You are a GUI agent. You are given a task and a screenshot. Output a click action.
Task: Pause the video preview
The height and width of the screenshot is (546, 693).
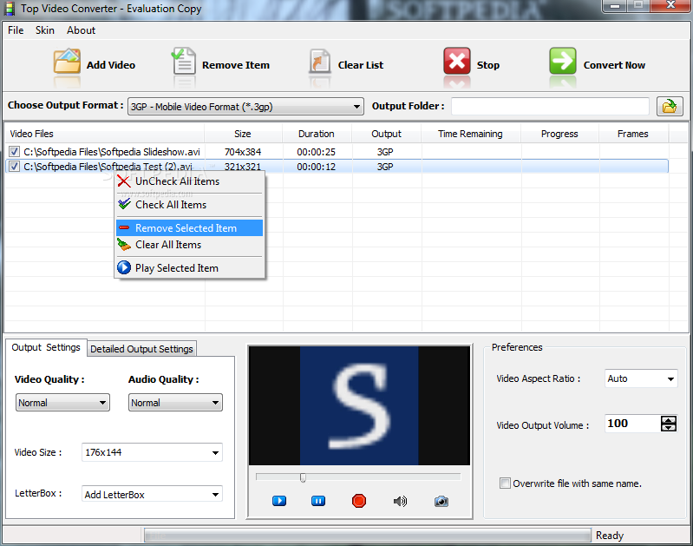pyautogui.click(x=318, y=501)
